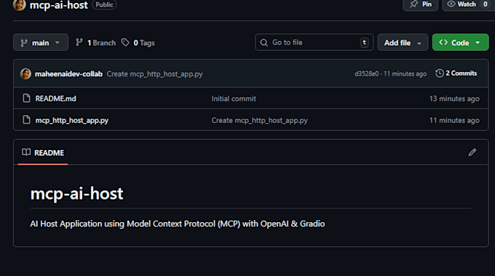
Task: Open the mcp_http_host_app.py file
Action: pos(71,120)
